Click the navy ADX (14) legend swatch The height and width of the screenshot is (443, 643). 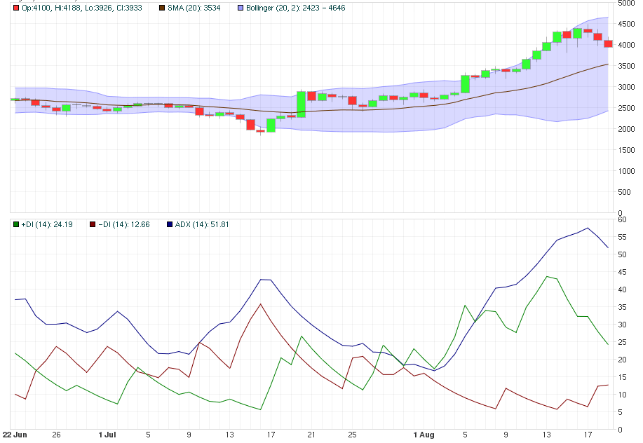click(x=170, y=224)
